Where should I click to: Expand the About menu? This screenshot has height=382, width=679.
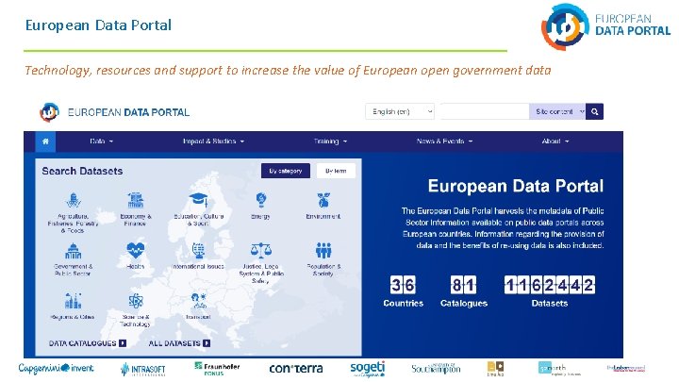coord(555,141)
